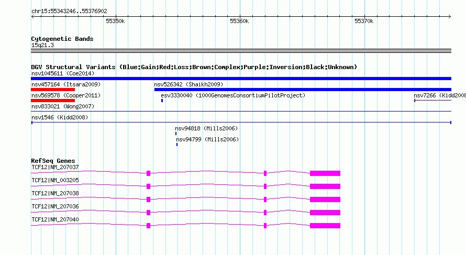Select nsv1546 (Kidd2008) variant label
Image resolution: width=466 pixels, height=255 pixels.
(60, 117)
